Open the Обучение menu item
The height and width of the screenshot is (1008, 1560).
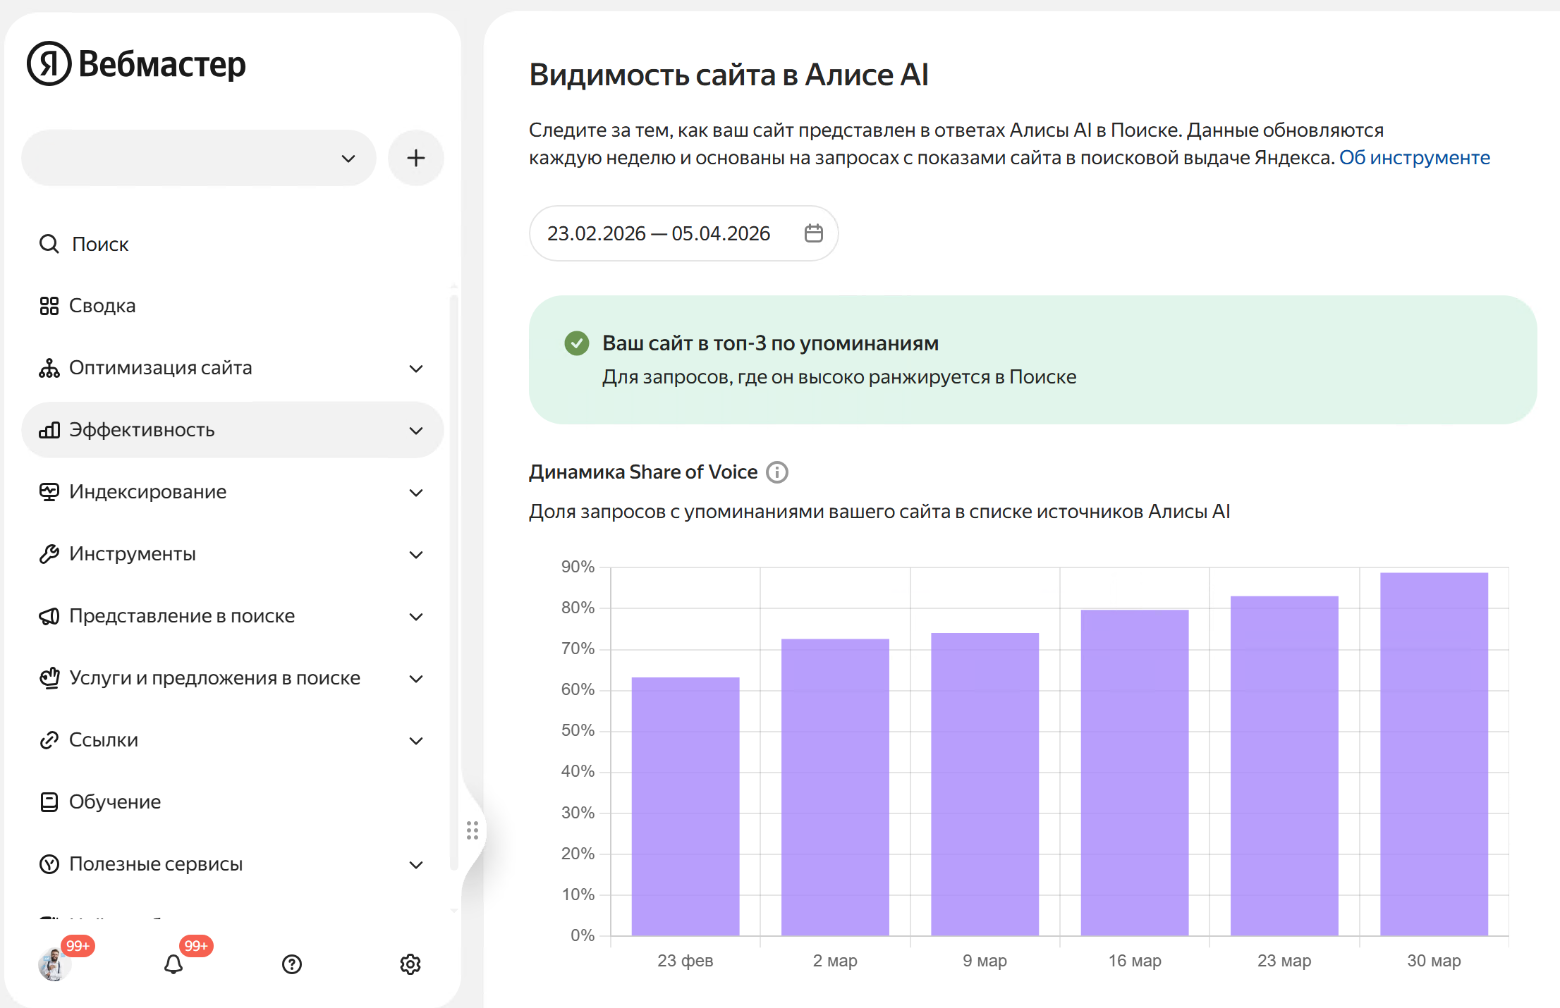pos(115,802)
